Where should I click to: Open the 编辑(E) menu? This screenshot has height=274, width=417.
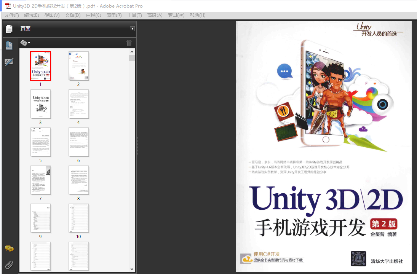pyautogui.click(x=32, y=15)
